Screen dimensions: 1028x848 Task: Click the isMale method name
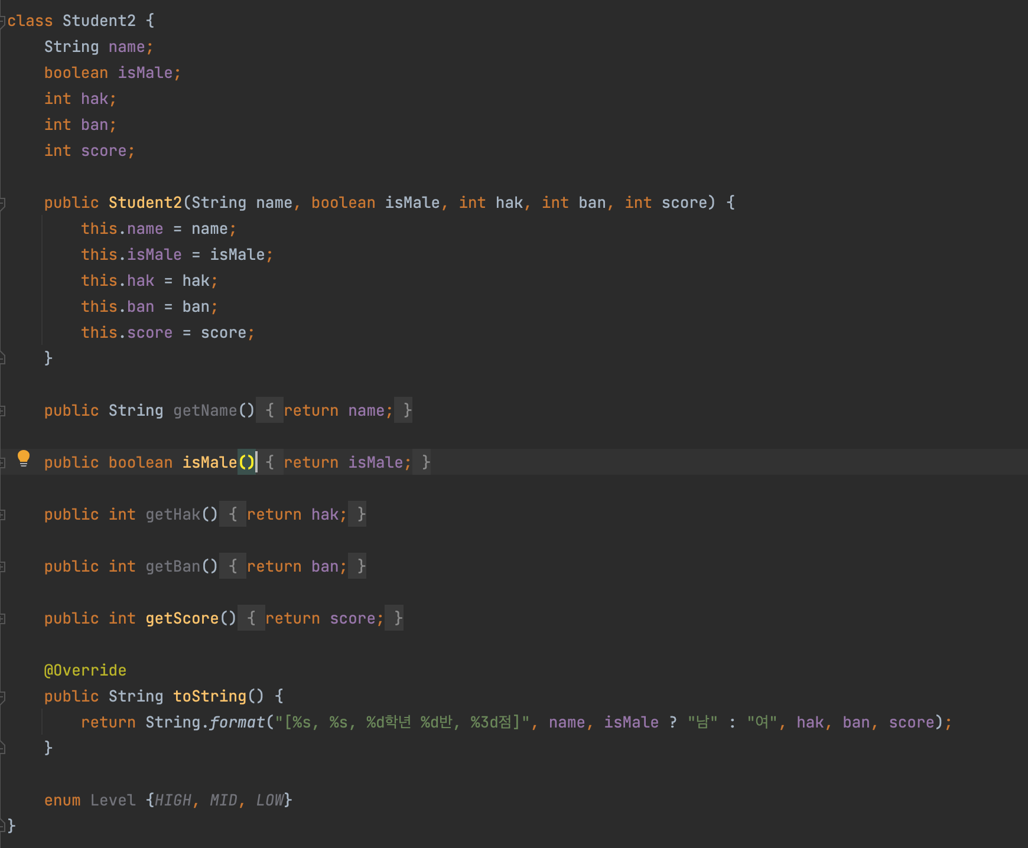[x=210, y=462]
